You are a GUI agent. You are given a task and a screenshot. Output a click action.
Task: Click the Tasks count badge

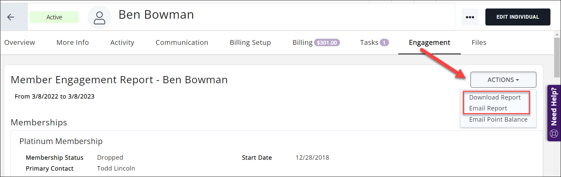tap(384, 43)
